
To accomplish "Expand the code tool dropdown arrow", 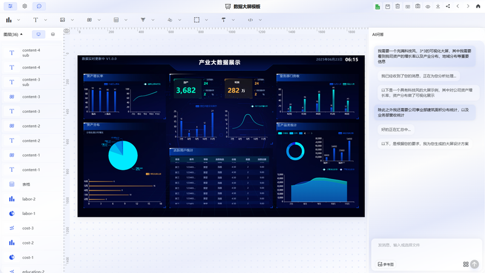I will pos(260,20).
